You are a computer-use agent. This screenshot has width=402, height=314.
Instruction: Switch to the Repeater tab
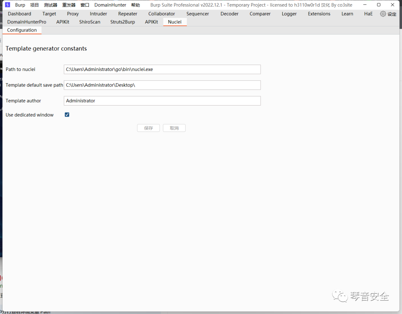pyautogui.click(x=128, y=14)
